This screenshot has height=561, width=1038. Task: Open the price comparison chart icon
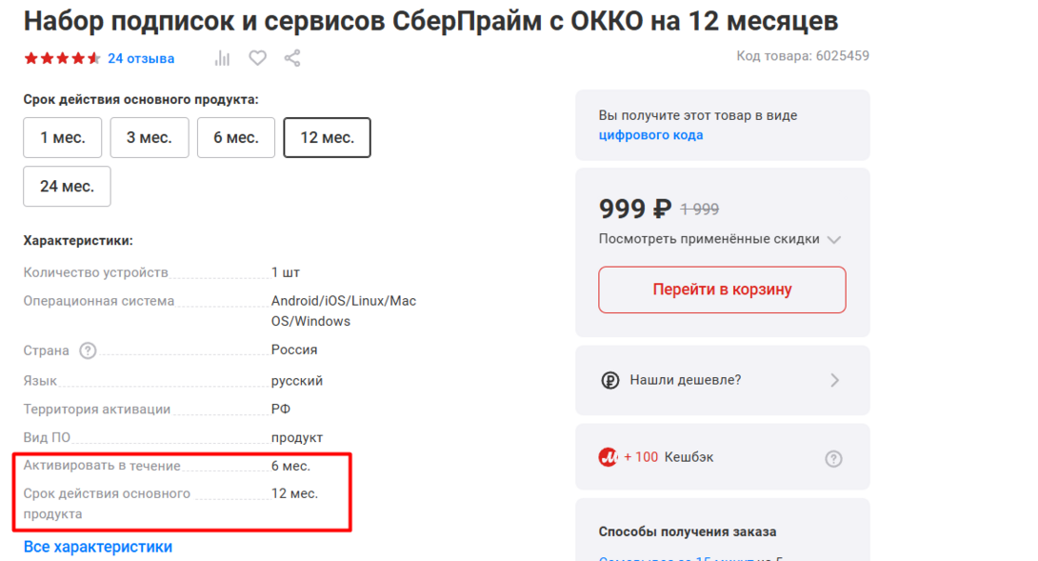pos(221,58)
